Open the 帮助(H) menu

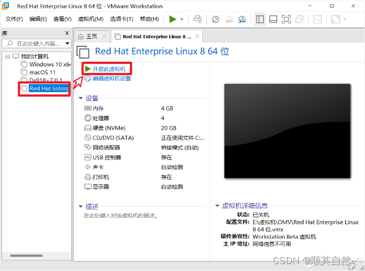pos(149,19)
